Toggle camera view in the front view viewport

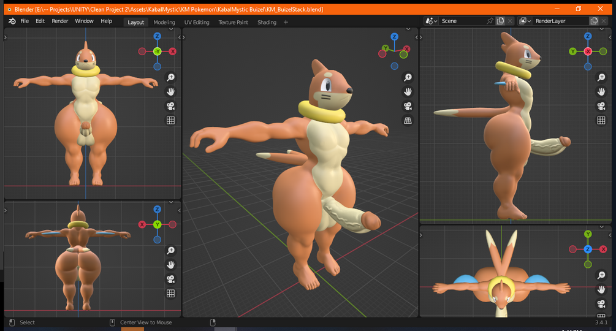(170, 106)
